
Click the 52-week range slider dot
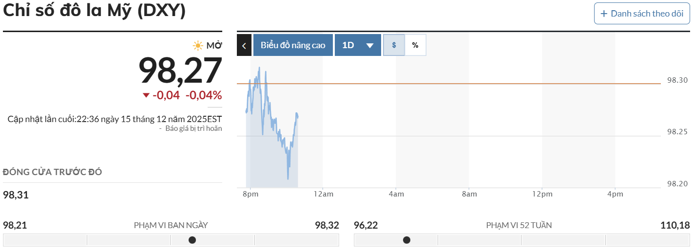click(x=406, y=240)
